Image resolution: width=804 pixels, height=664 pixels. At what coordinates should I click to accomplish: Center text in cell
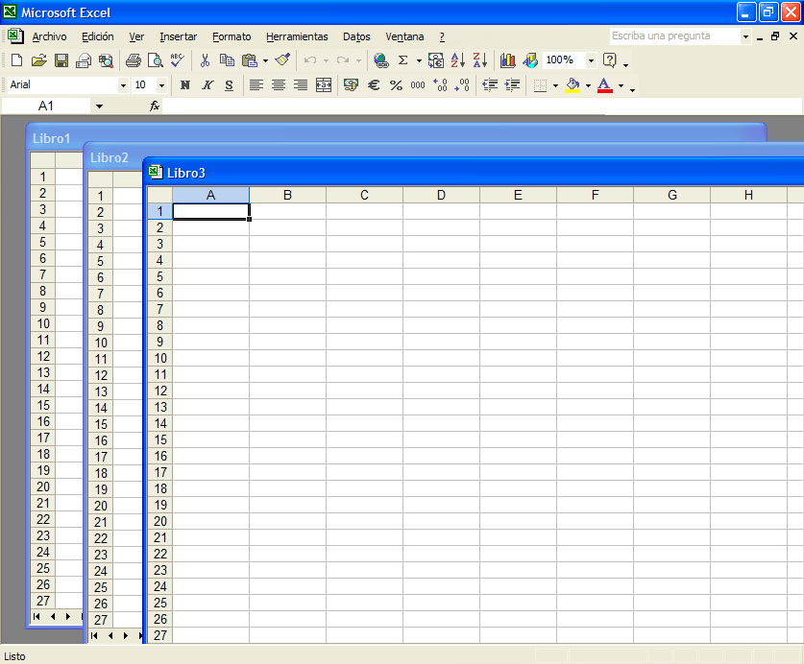point(279,85)
